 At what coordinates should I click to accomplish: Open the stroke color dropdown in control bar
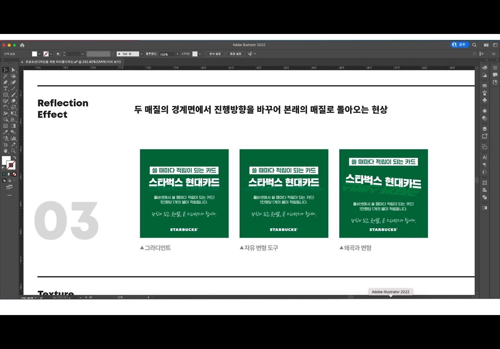point(52,54)
